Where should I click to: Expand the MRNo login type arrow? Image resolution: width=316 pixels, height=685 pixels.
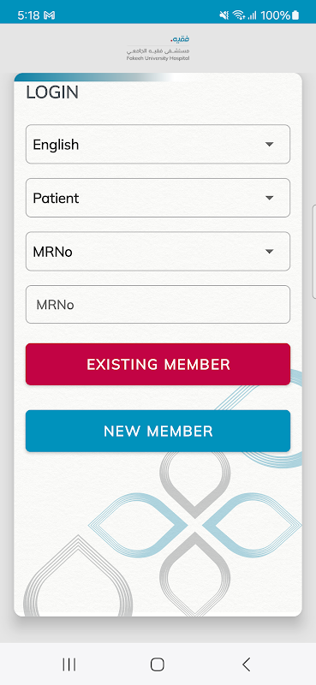point(270,251)
